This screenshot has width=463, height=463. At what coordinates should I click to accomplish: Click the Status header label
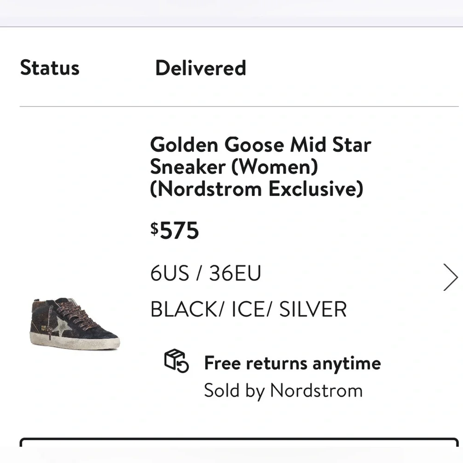pyautogui.click(x=49, y=68)
